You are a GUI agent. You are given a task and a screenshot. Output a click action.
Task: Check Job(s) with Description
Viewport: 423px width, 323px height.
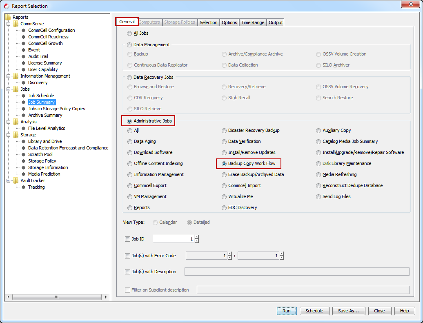[128, 271]
